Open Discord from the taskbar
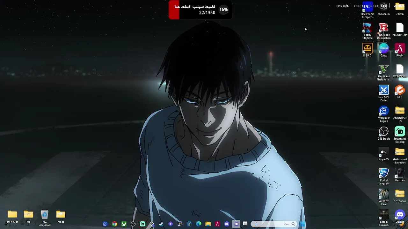Image resolution: width=408 pixels, height=229 pixels. click(x=227, y=224)
